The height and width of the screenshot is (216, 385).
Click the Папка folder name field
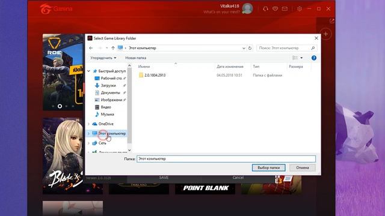point(226,159)
